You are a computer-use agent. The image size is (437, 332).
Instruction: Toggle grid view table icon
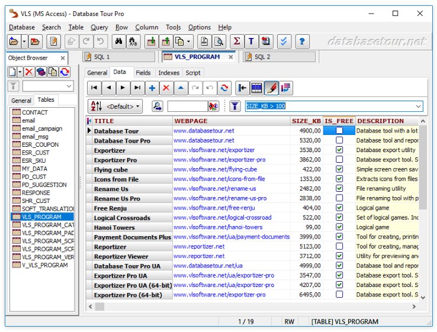click(256, 88)
